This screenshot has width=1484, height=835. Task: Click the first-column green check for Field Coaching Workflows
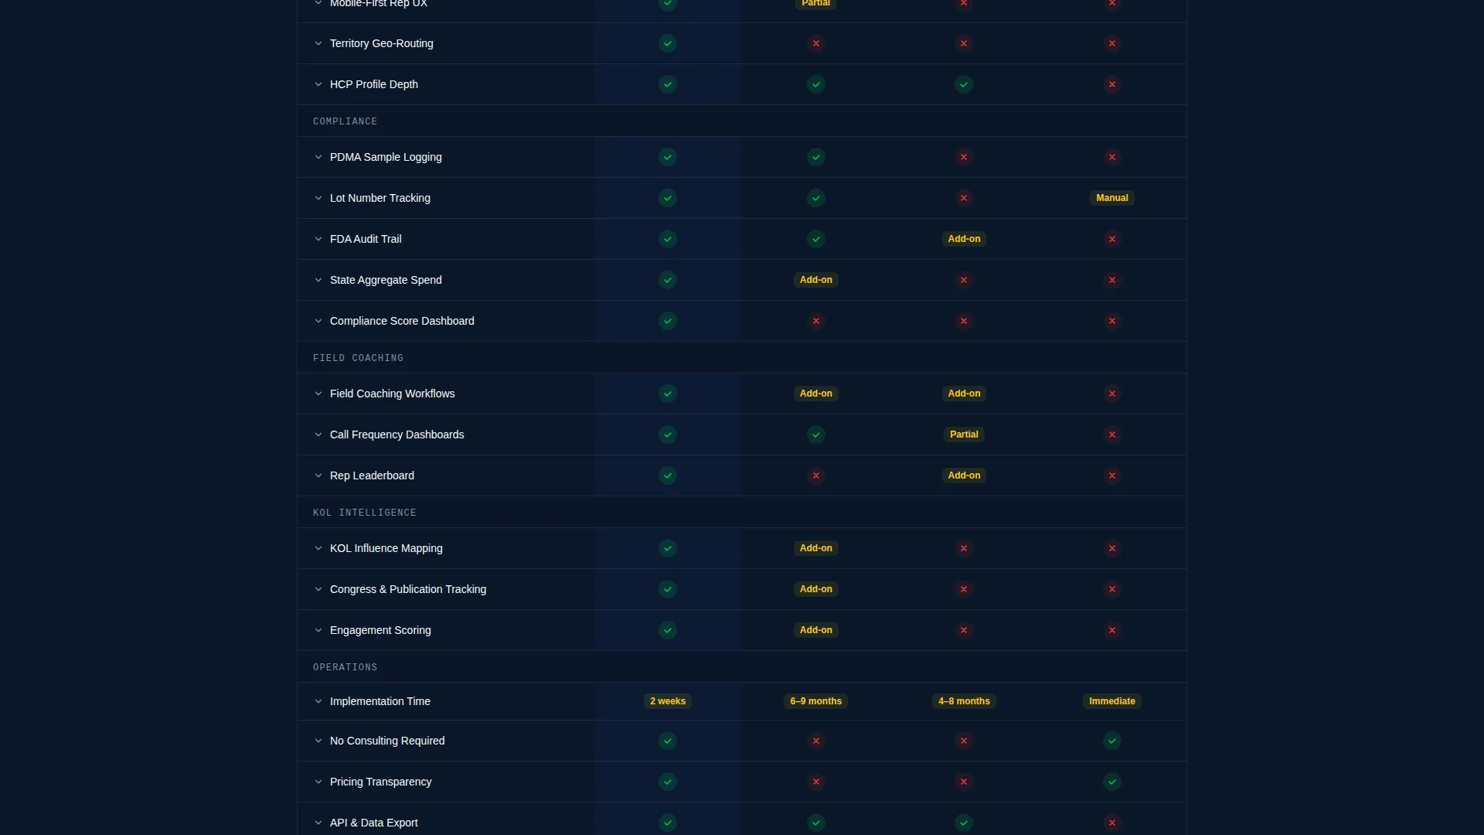(x=668, y=394)
